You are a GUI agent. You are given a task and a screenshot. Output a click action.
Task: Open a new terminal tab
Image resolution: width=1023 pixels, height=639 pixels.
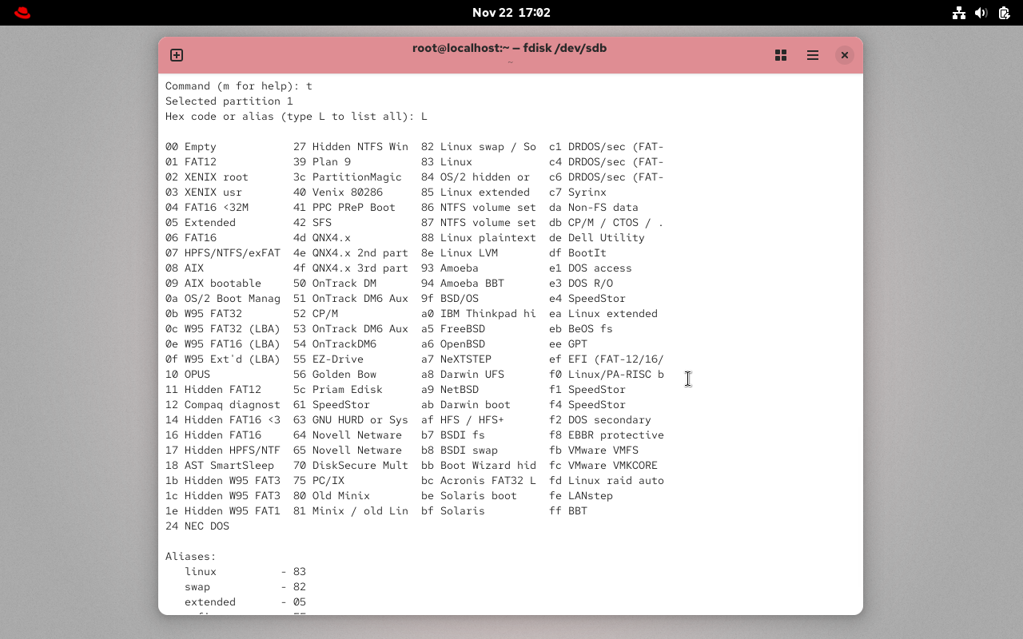coord(176,55)
